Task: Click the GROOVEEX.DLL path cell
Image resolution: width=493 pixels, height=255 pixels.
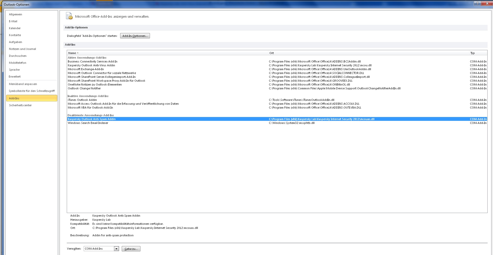Action: (311, 81)
